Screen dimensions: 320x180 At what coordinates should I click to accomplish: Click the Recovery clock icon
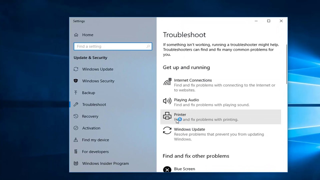tap(76, 116)
